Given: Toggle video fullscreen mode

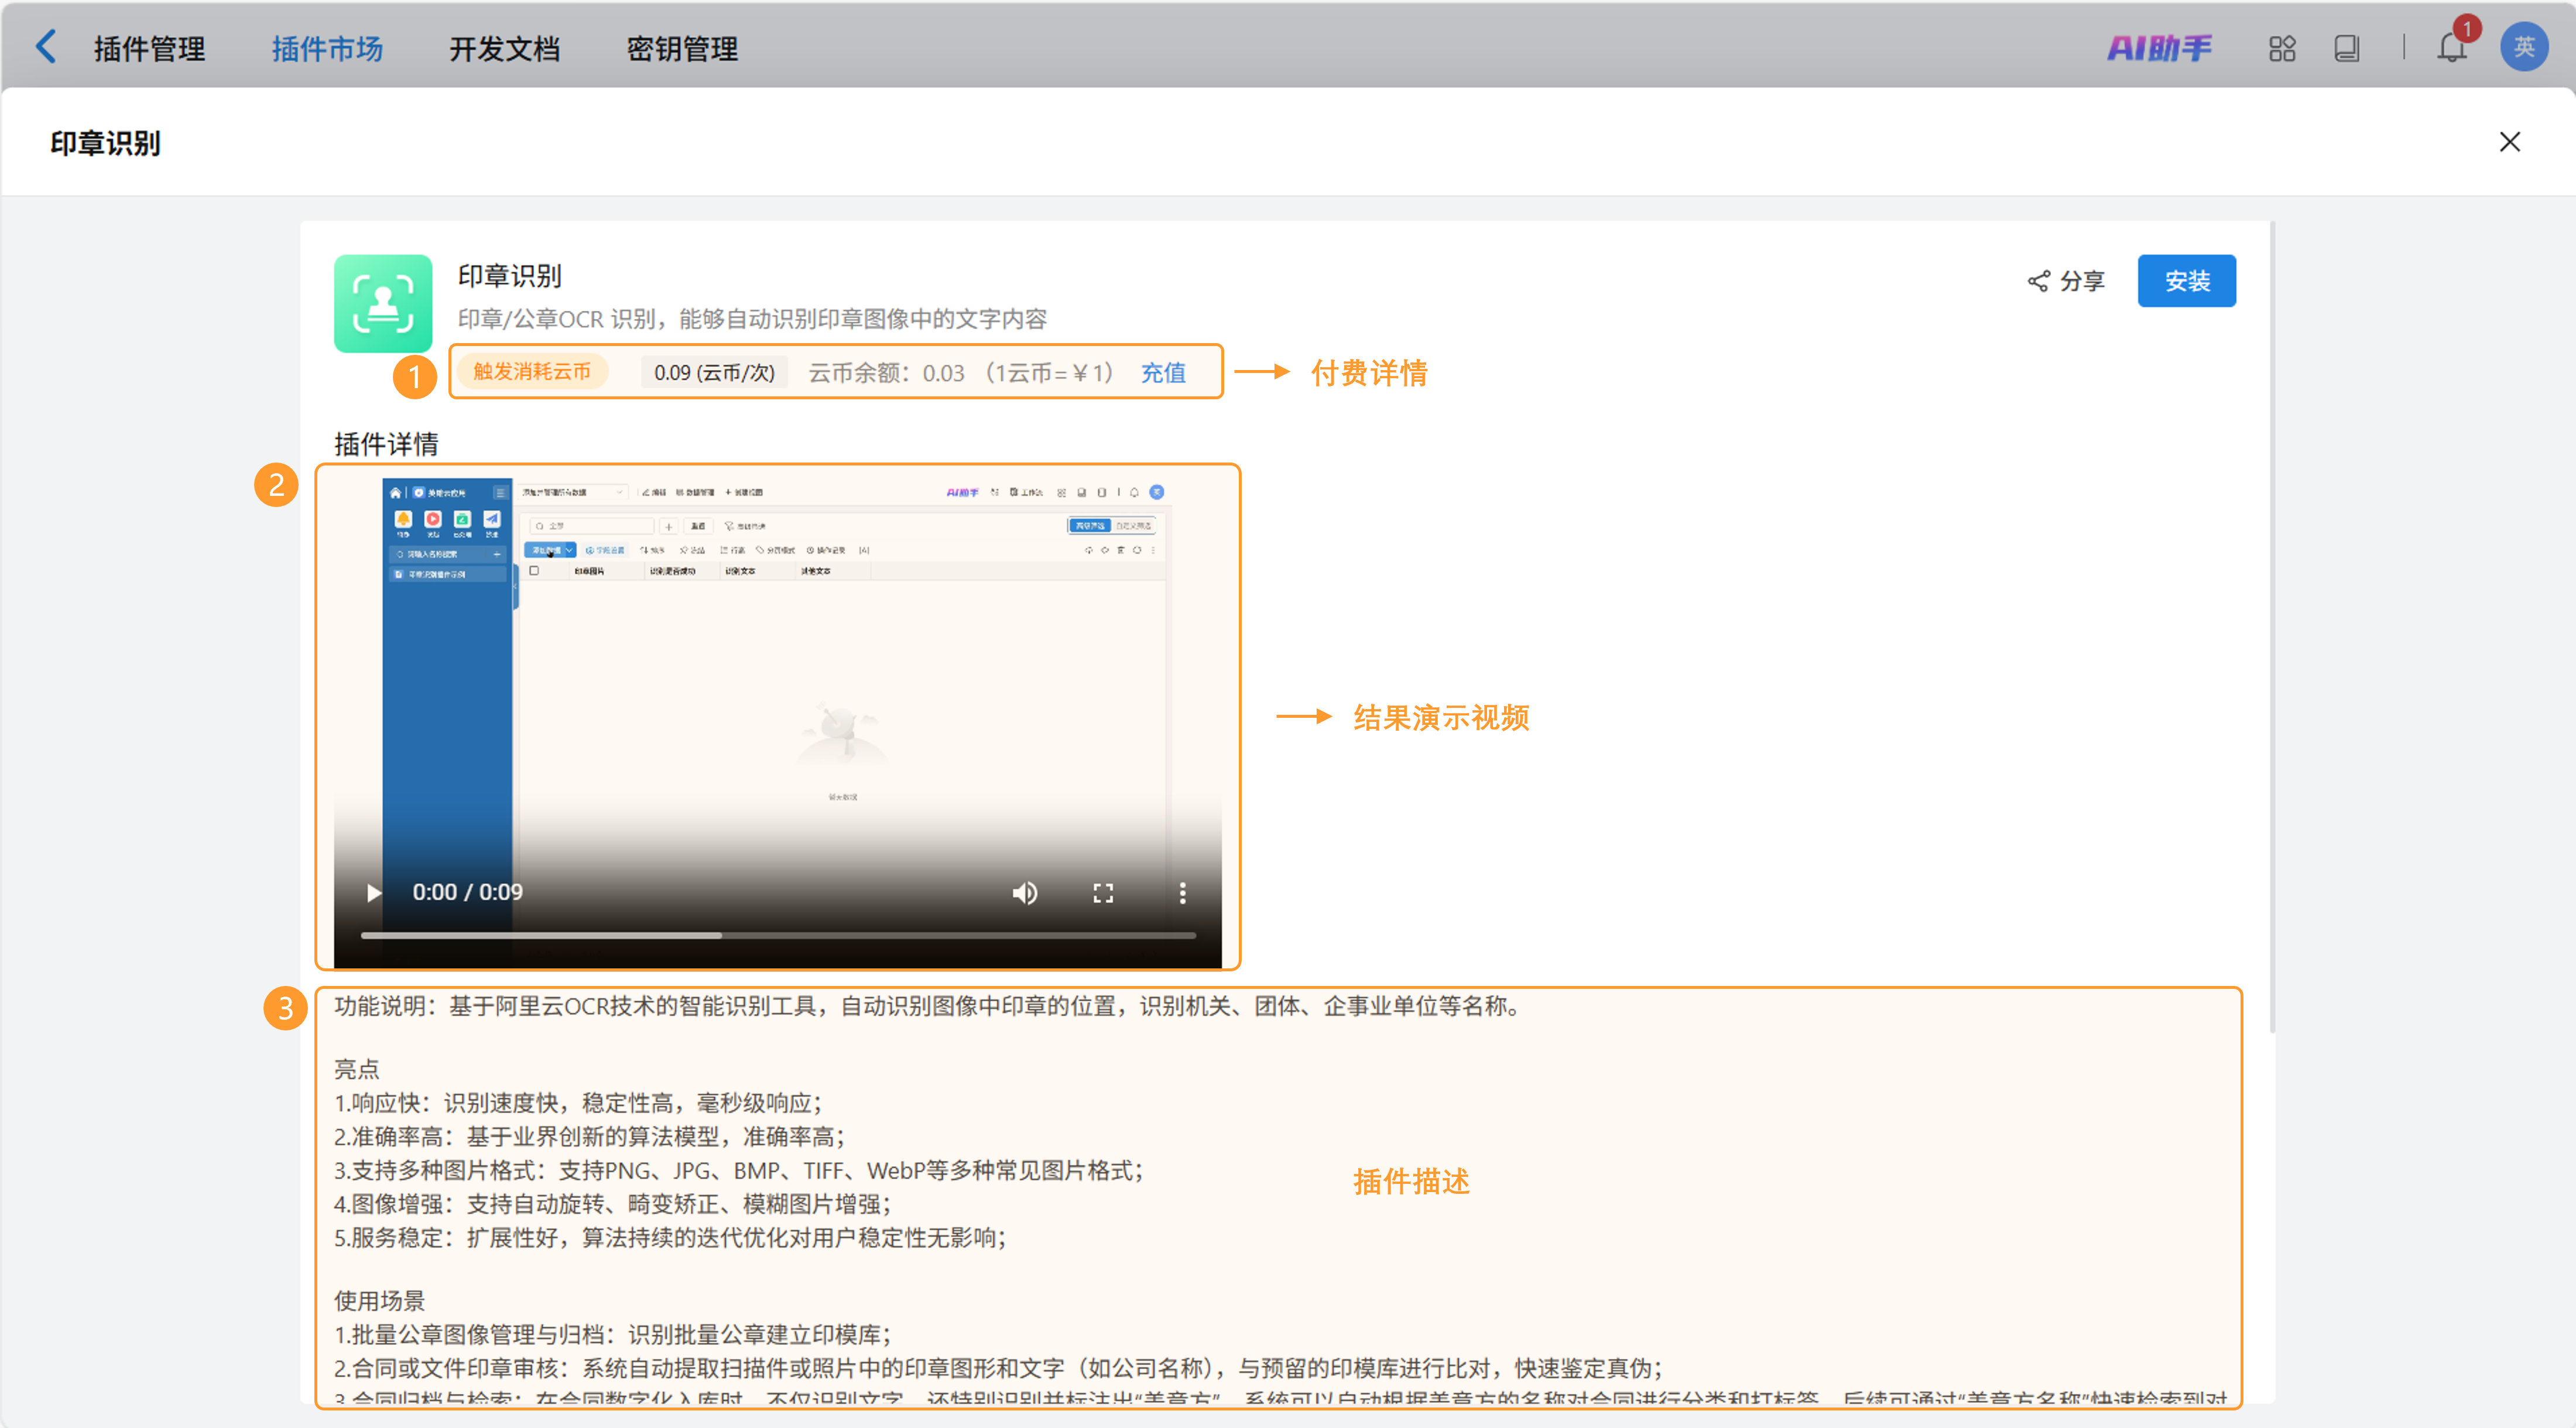Looking at the screenshot, I should tap(1102, 892).
